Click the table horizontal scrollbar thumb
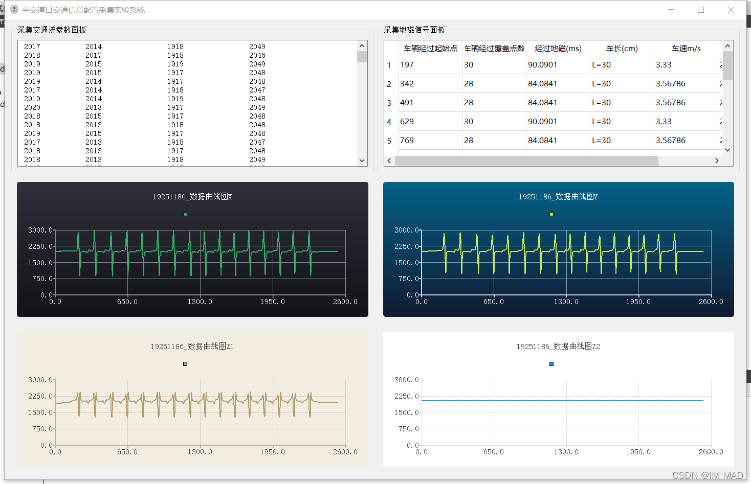The width and height of the screenshot is (751, 484). 526,161
